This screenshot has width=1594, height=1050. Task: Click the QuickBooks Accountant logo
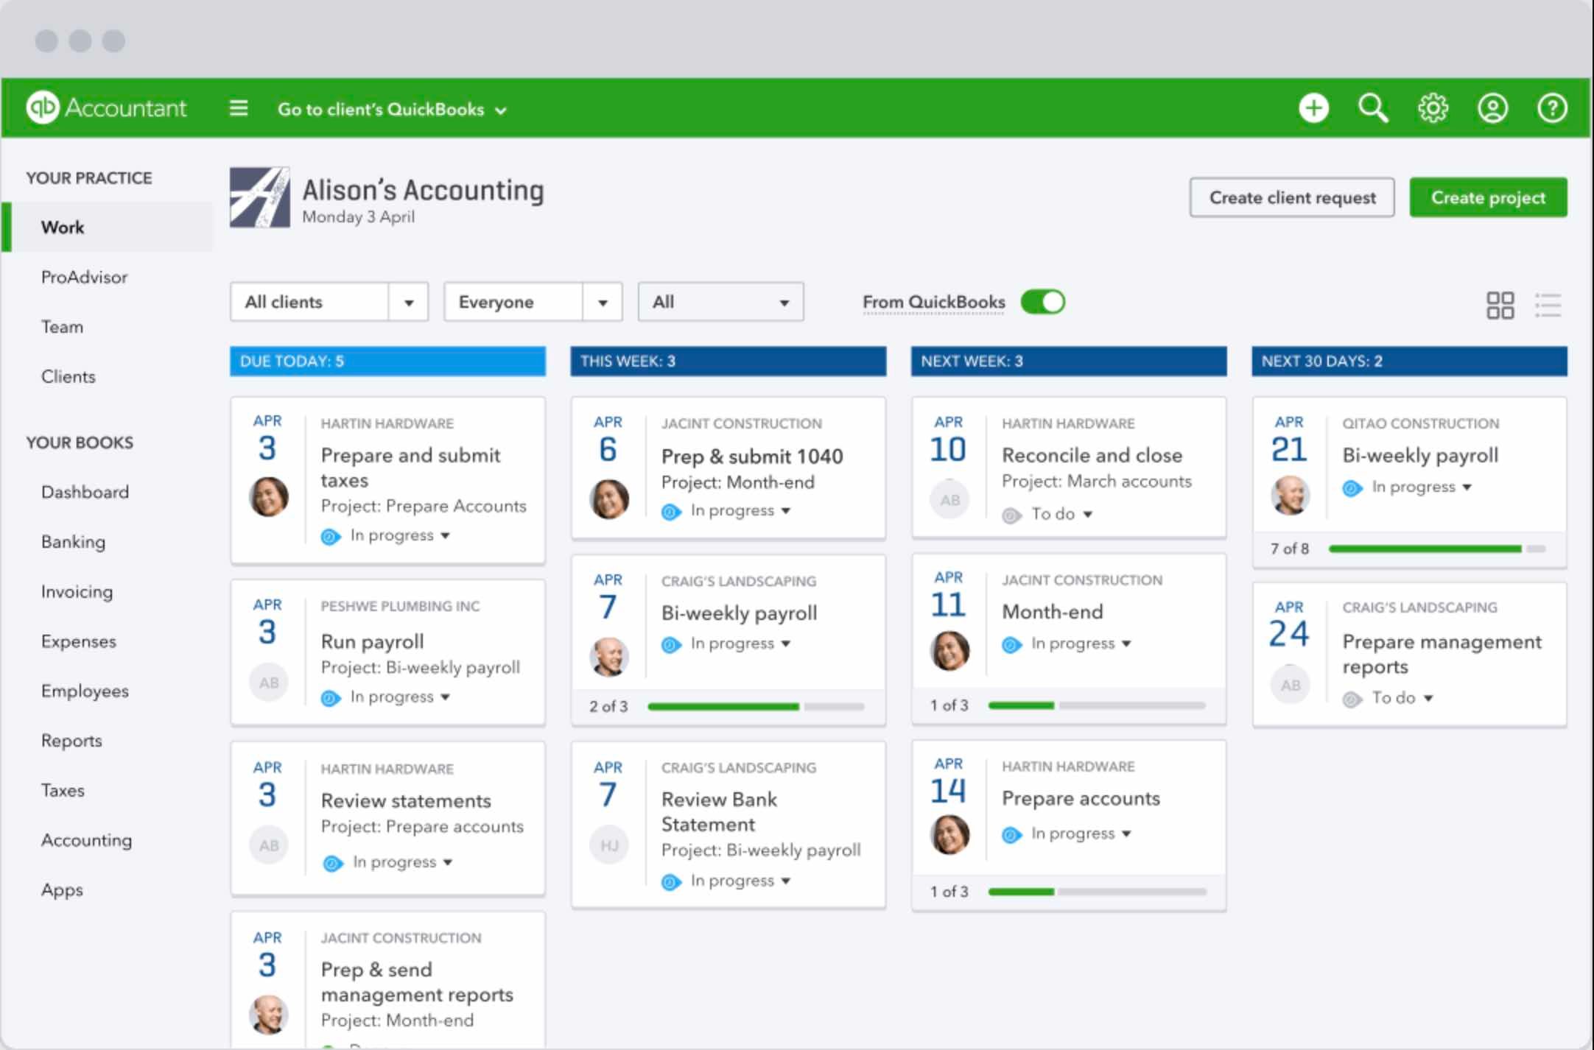tap(108, 107)
